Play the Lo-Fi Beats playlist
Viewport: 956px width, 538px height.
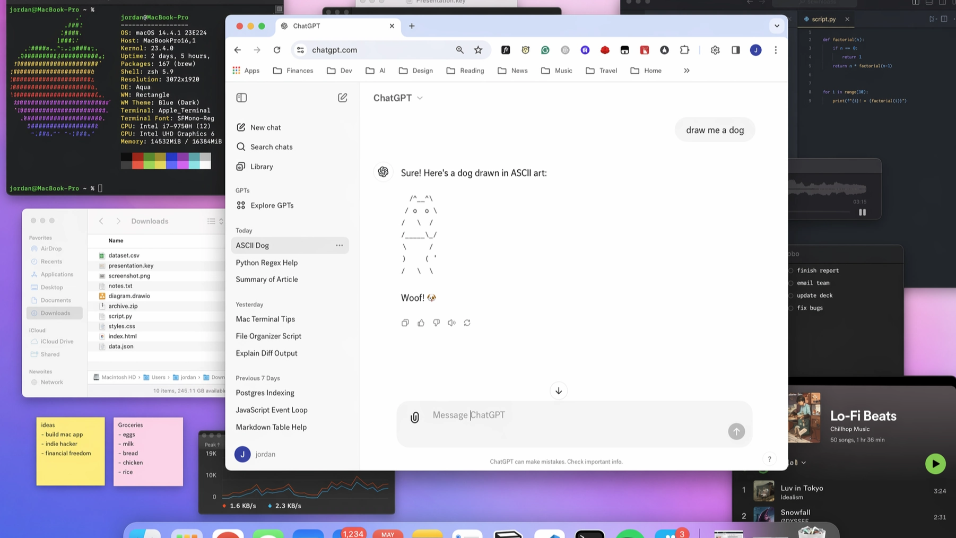pos(935,463)
